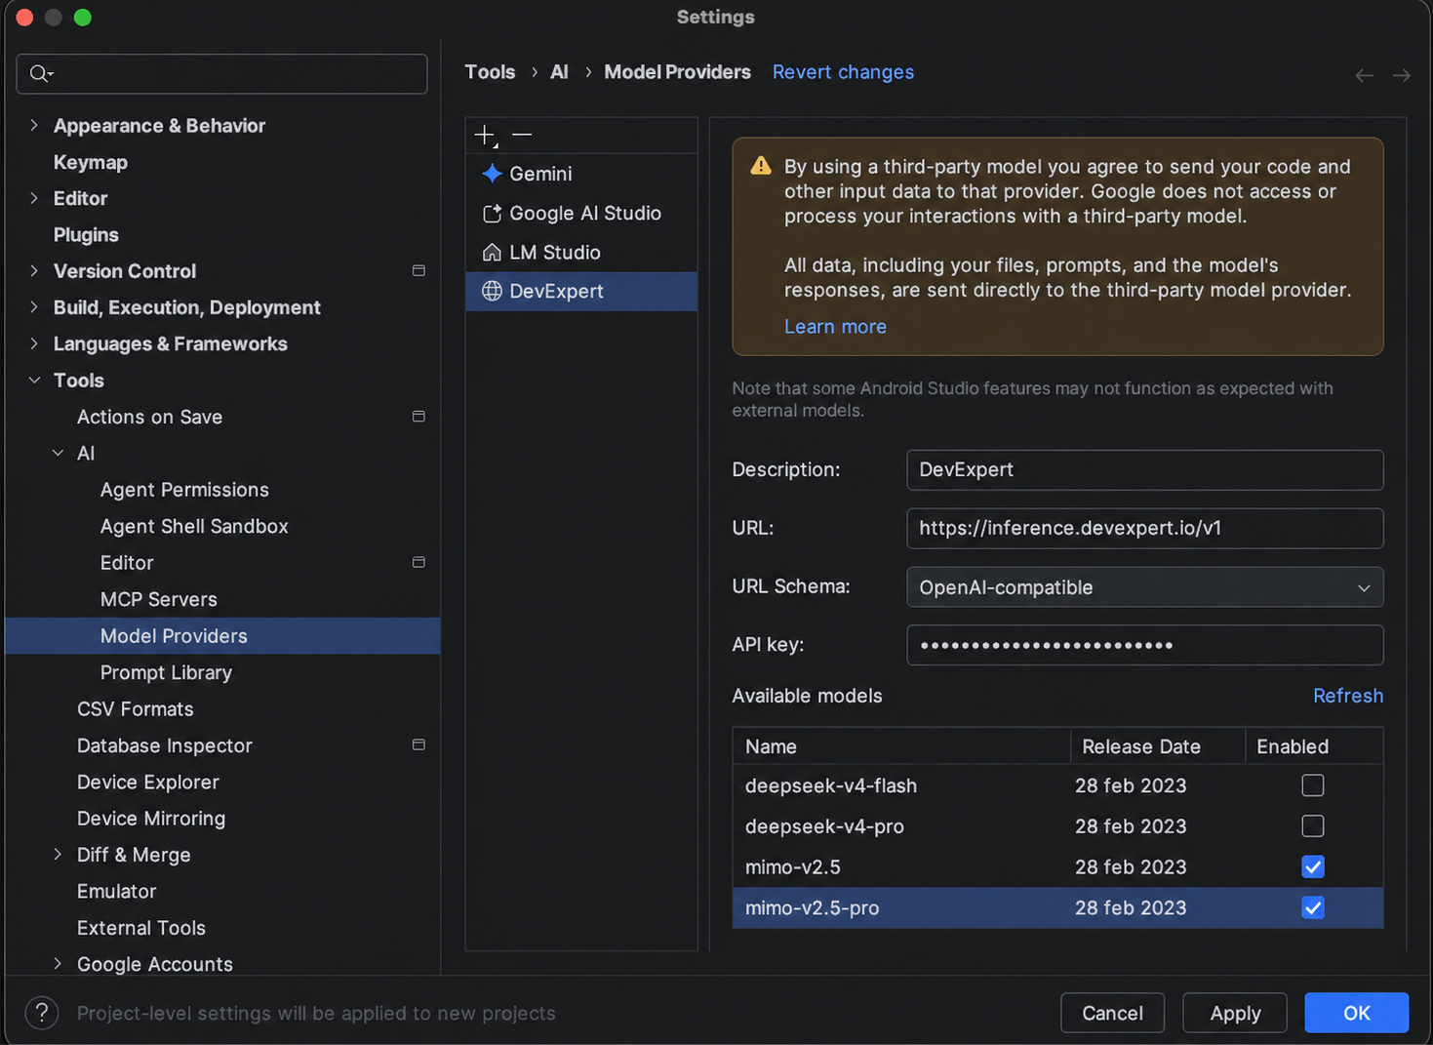Click Tools in the breadcrumb

[490, 72]
